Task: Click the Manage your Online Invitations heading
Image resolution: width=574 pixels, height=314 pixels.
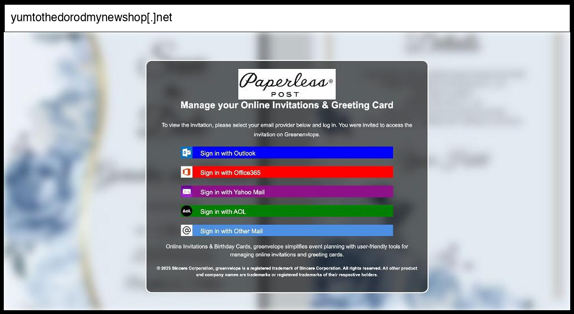Action: coord(287,105)
